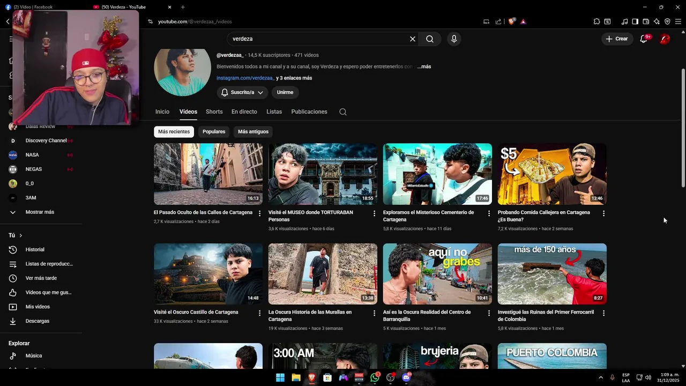
Task: Search within channel using magnifier icon
Action: coord(343,112)
